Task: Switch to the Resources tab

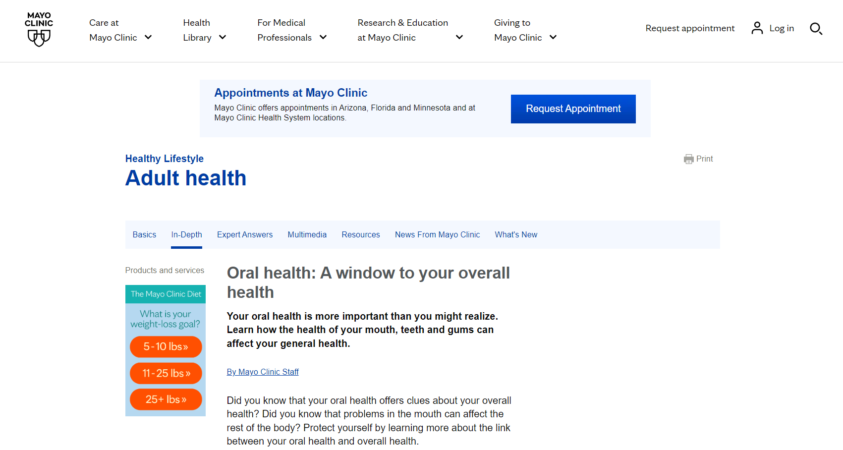Action: [361, 234]
